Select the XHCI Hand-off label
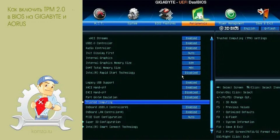This screenshot has height=140, width=280. click(x=96, y=87)
